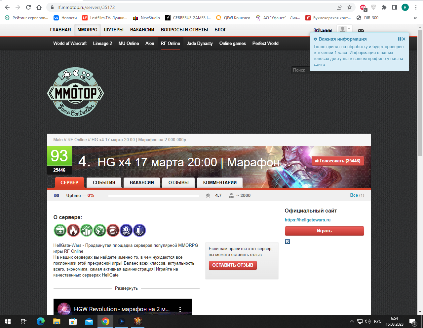
Task: Click the ОСТАВИТЬ ОТЗЫВ button
Action: (233, 265)
